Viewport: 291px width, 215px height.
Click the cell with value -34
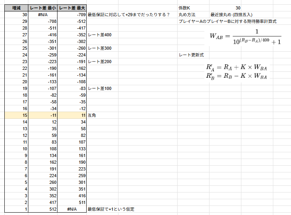43,108
